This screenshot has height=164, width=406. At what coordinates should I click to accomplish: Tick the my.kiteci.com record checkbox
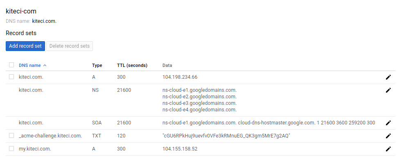pyautogui.click(x=11, y=148)
